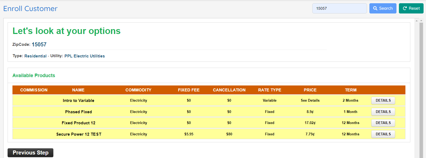Click the RATE TYPE column header
The image size is (426, 158).
point(270,90)
